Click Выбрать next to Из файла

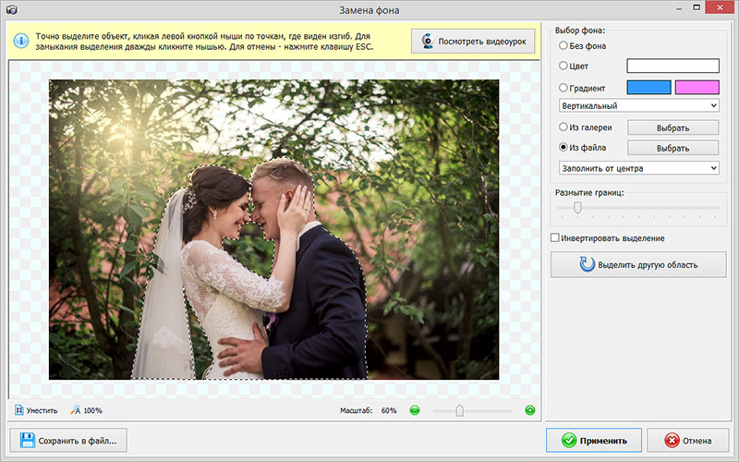672,148
